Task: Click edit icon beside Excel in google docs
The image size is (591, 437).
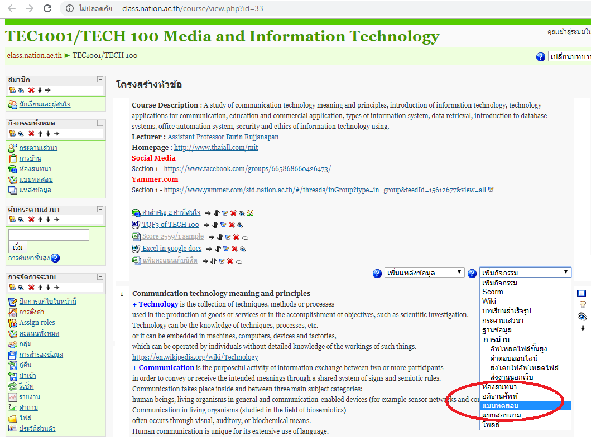Action: pos(226,249)
